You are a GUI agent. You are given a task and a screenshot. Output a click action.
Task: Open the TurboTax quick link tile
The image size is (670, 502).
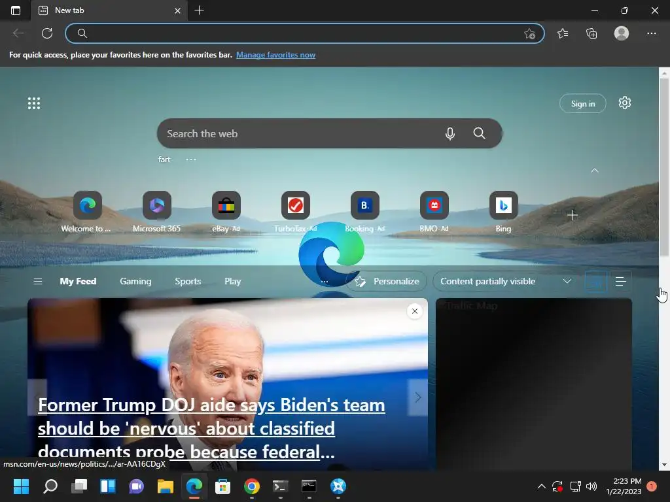pyautogui.click(x=295, y=212)
